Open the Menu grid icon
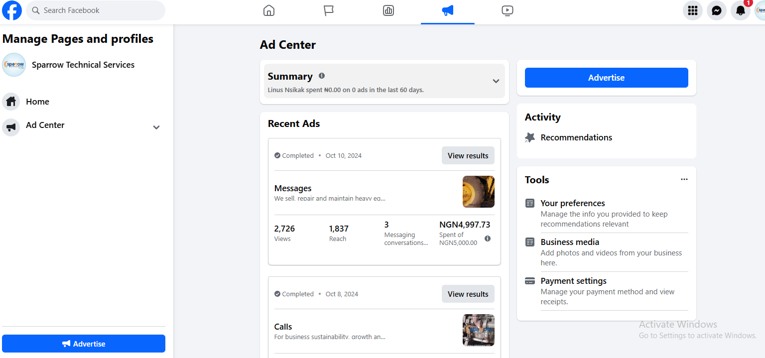This screenshot has width=765, height=358. [692, 10]
